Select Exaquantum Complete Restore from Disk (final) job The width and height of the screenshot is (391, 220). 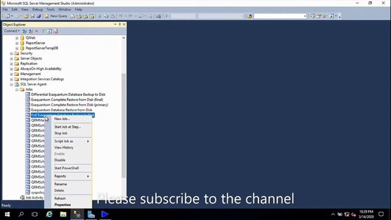[x=67, y=100]
